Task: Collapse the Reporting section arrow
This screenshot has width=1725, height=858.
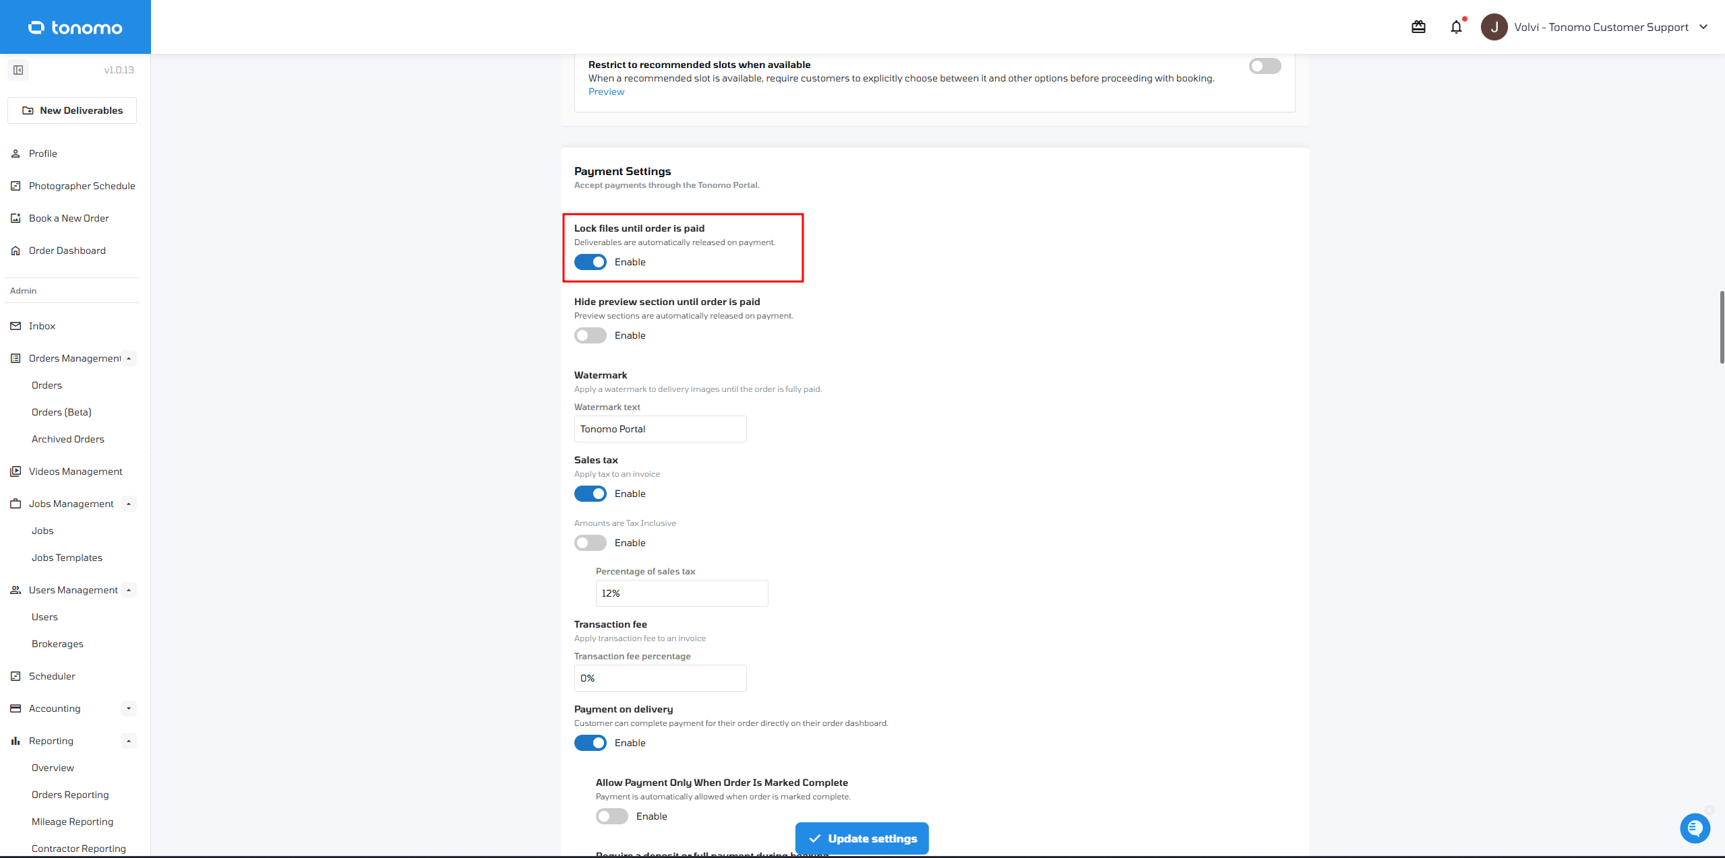Action: [x=129, y=741]
